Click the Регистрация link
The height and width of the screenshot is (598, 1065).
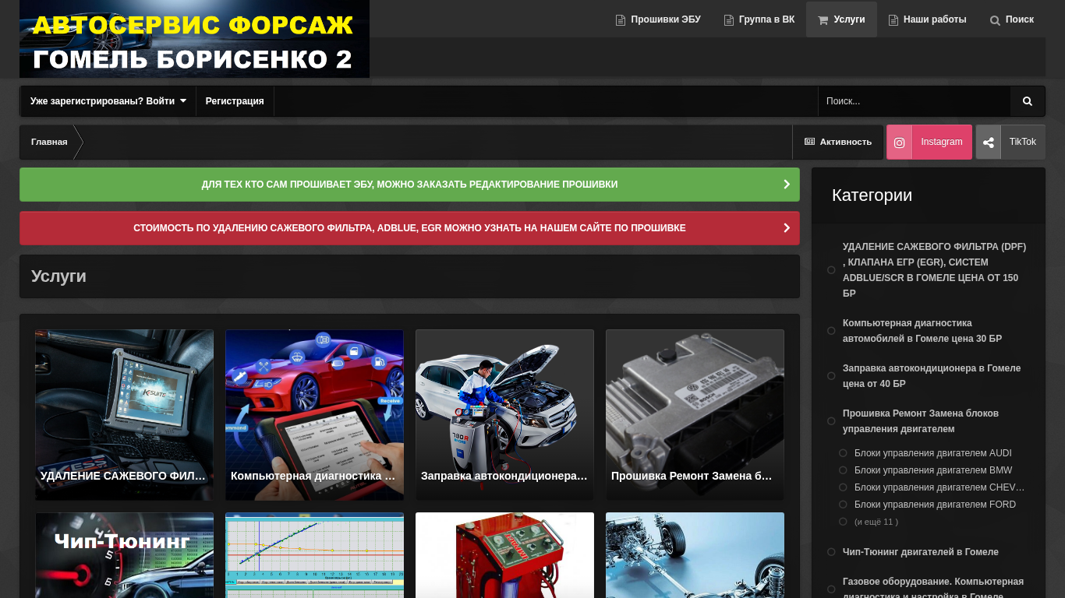(x=235, y=101)
